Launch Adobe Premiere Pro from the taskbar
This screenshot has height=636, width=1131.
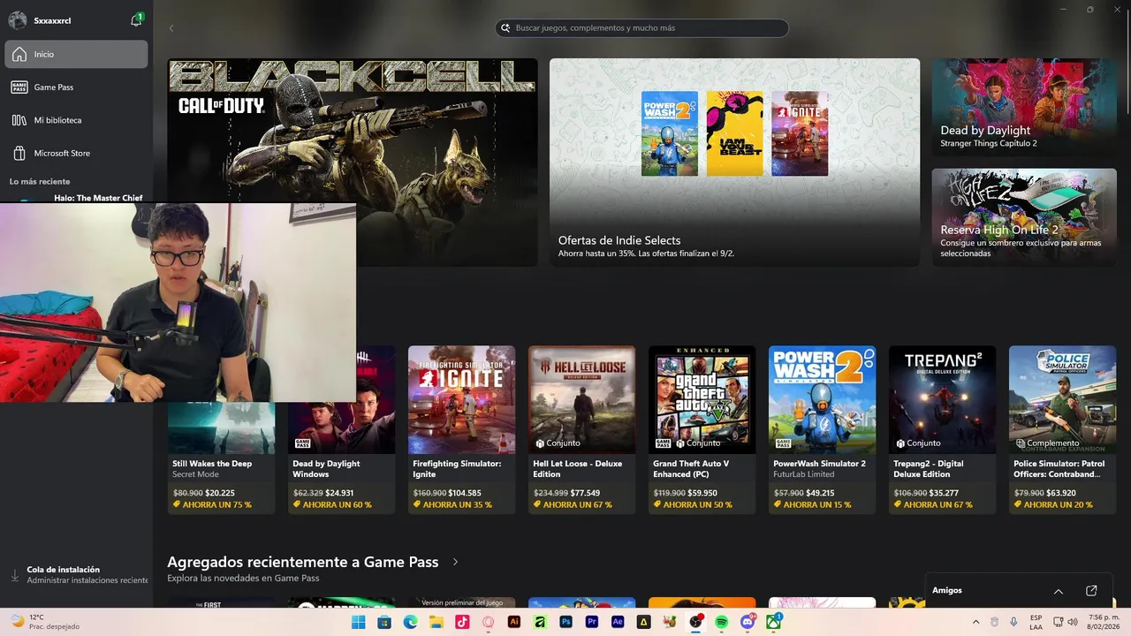click(592, 622)
